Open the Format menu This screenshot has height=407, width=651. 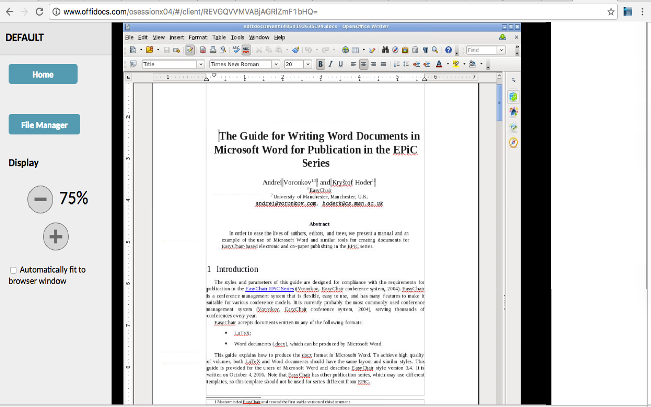[198, 37]
